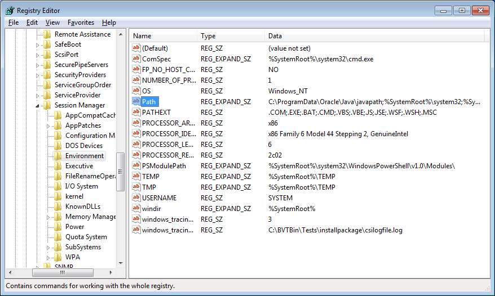495x296 pixels.
Task: Click the Environment folder icon
Action: [58, 156]
